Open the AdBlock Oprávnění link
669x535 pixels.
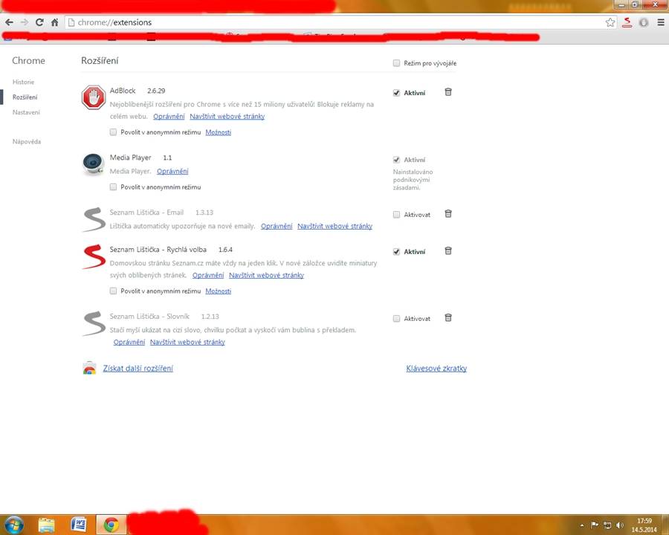pos(169,117)
